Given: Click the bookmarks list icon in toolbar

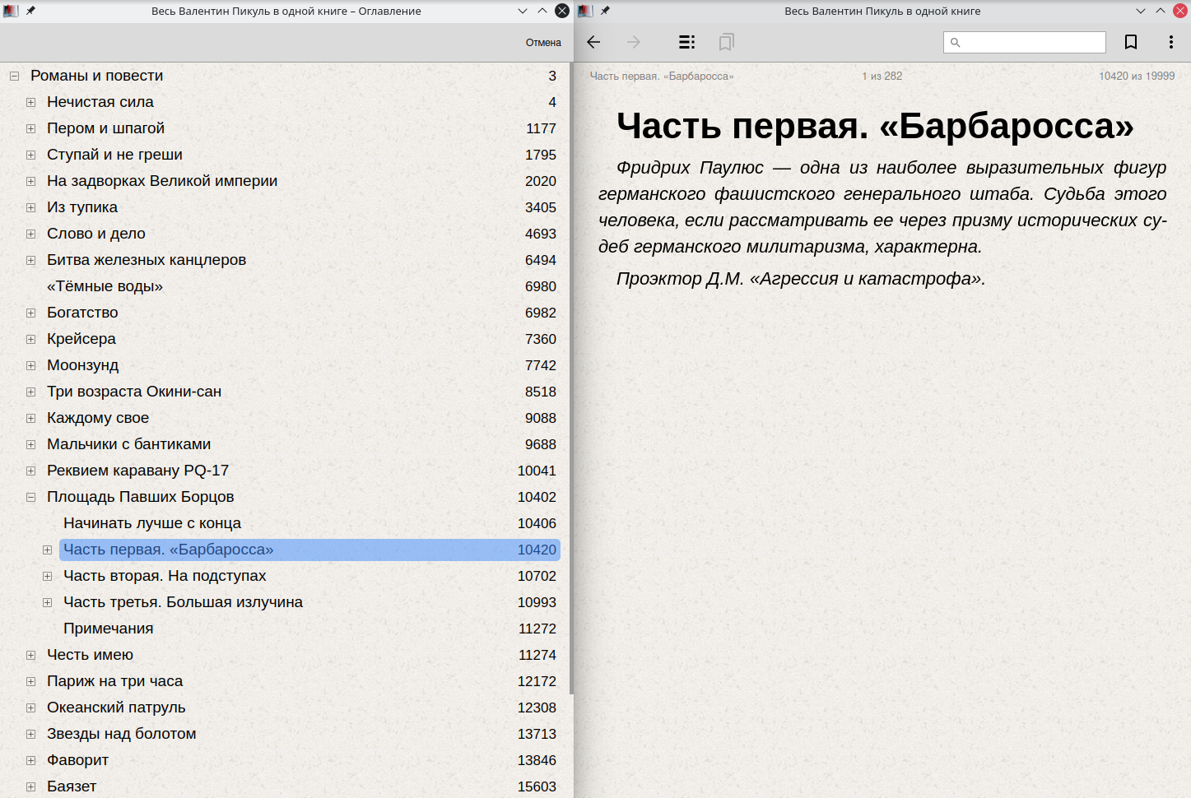Looking at the screenshot, I should [726, 42].
